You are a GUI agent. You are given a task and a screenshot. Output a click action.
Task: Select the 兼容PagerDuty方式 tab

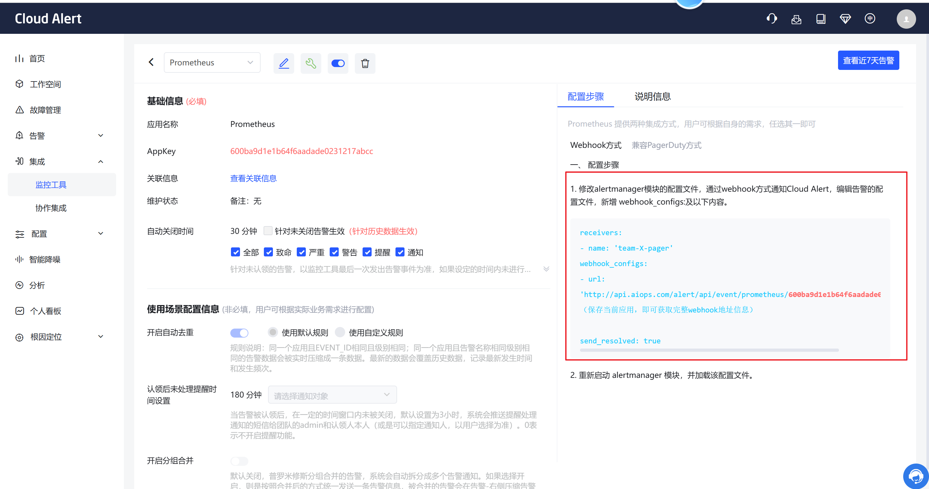(666, 145)
